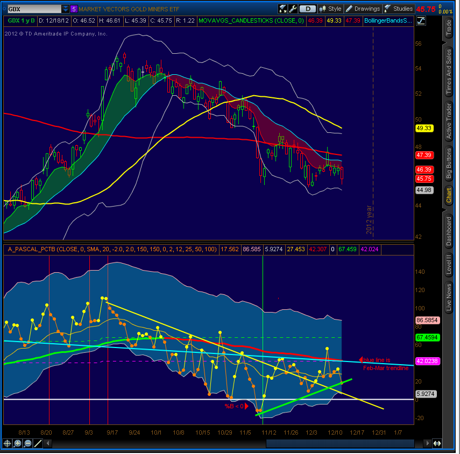Viewport: 460px width, 454px height.
Task: Click the magenta 42.0238 lower axis bubble
Action: click(x=427, y=361)
